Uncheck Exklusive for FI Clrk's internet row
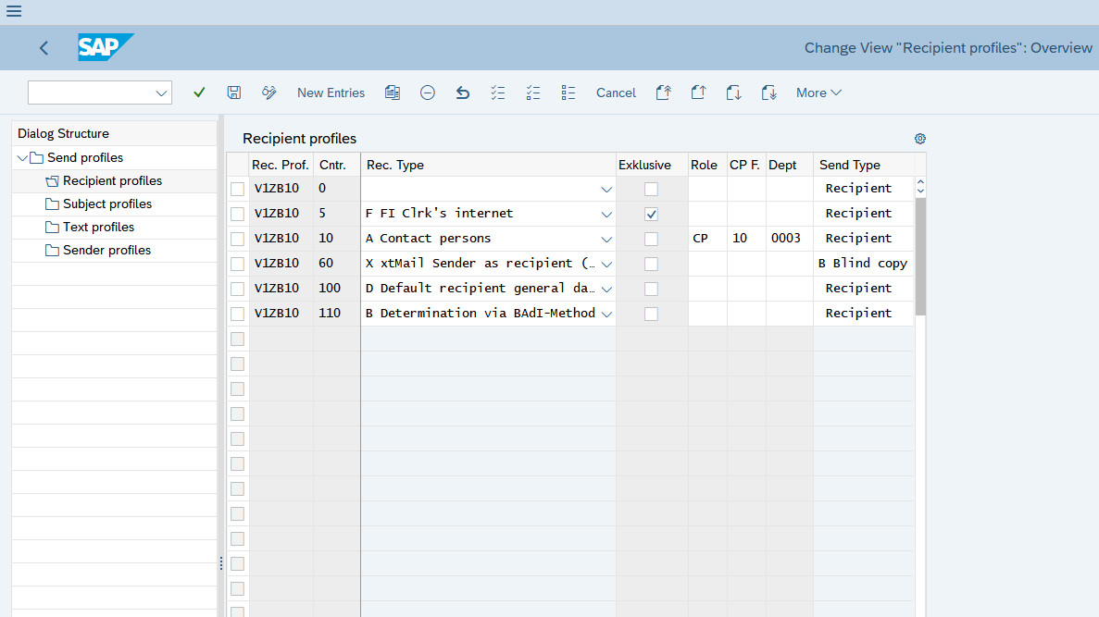The width and height of the screenshot is (1099, 617). click(651, 214)
